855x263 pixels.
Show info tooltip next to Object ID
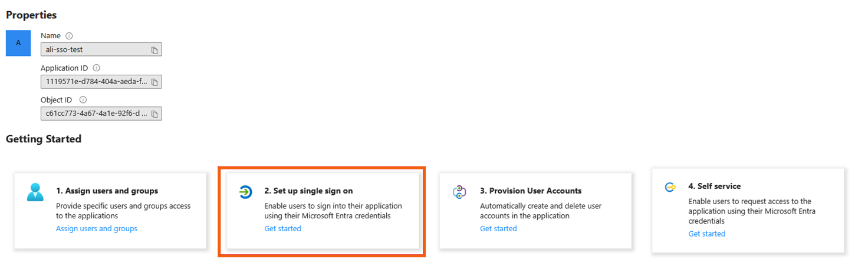click(83, 100)
